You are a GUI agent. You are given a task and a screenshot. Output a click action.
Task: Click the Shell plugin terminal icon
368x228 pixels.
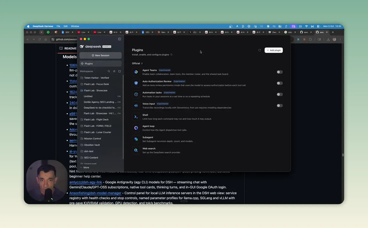click(x=136, y=117)
